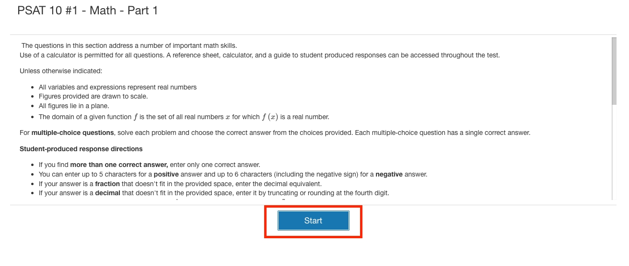Click the first line about important math skills
This screenshot has width=629, height=266.
coord(129,45)
